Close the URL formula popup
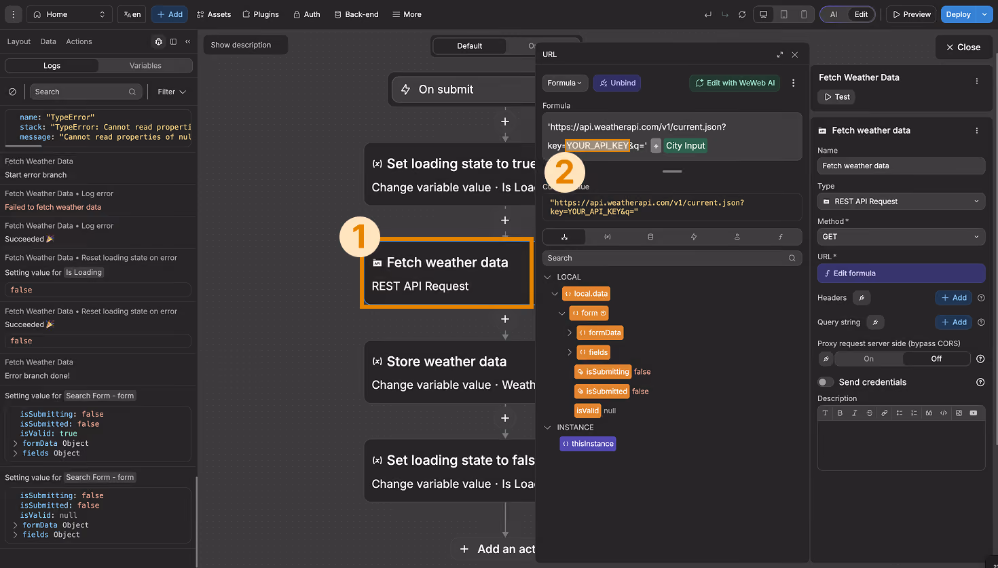The width and height of the screenshot is (998, 568). click(795, 54)
